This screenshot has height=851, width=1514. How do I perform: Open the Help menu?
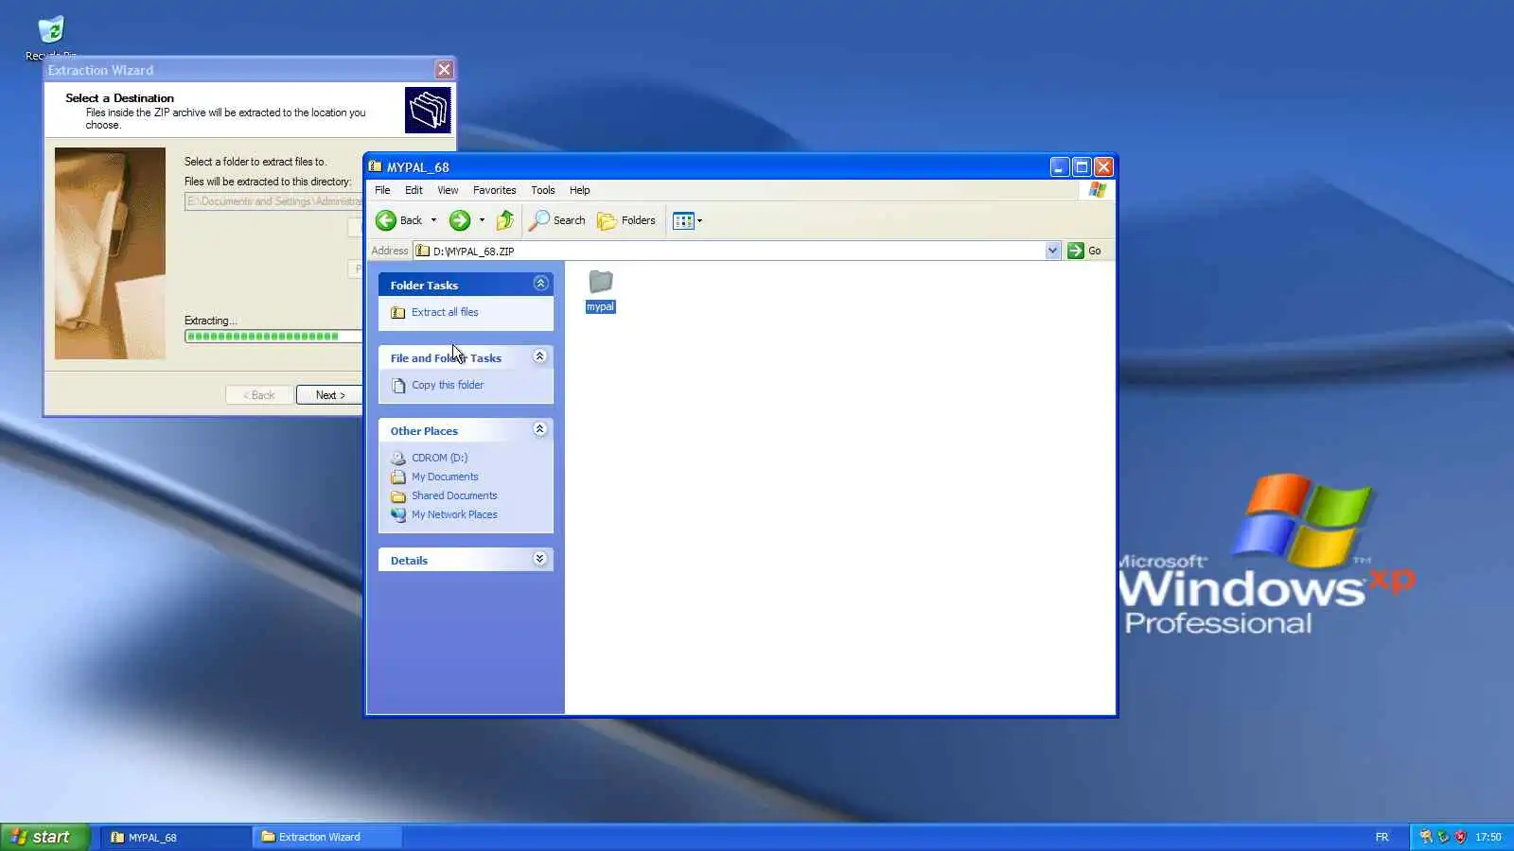pos(580,190)
